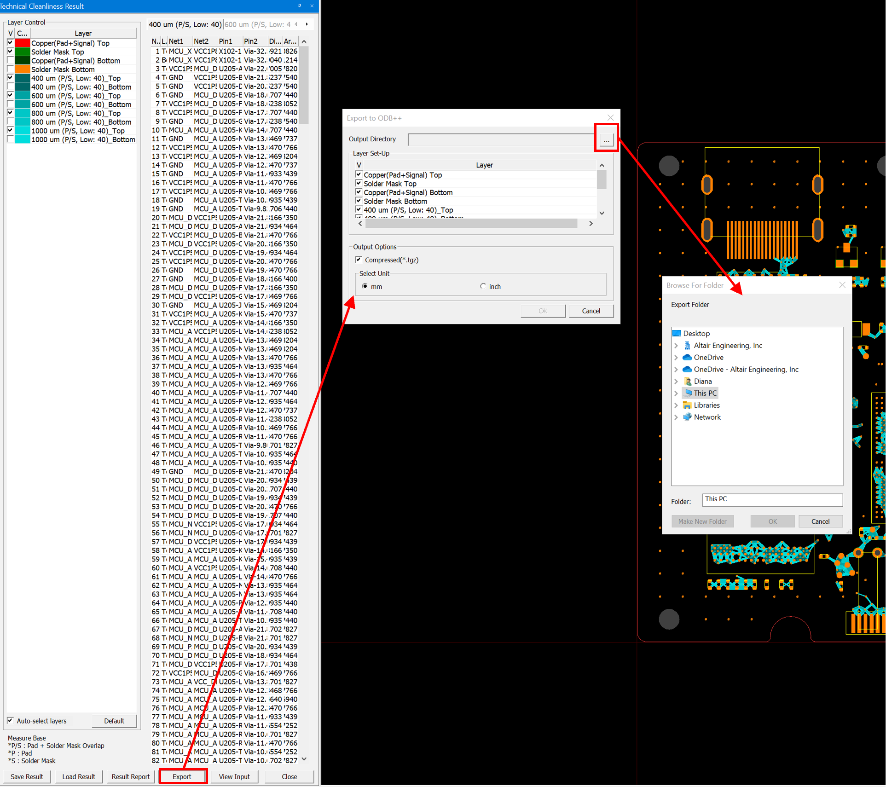
Task: Select the 400 um (P/S, Low: 40) tab
Action: click(185, 24)
